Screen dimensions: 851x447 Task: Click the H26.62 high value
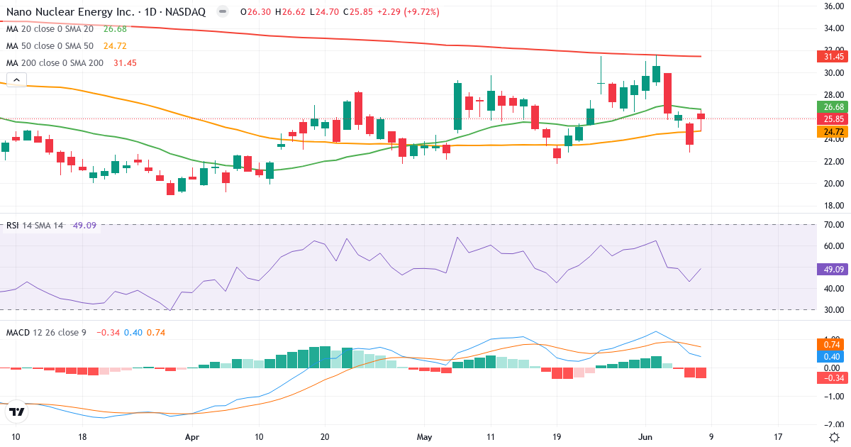pyautogui.click(x=291, y=12)
